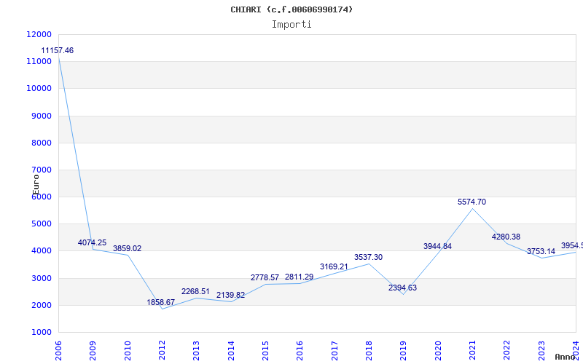Click y-axis tick label 4000
This screenshot has height=364, width=583.
41,251
